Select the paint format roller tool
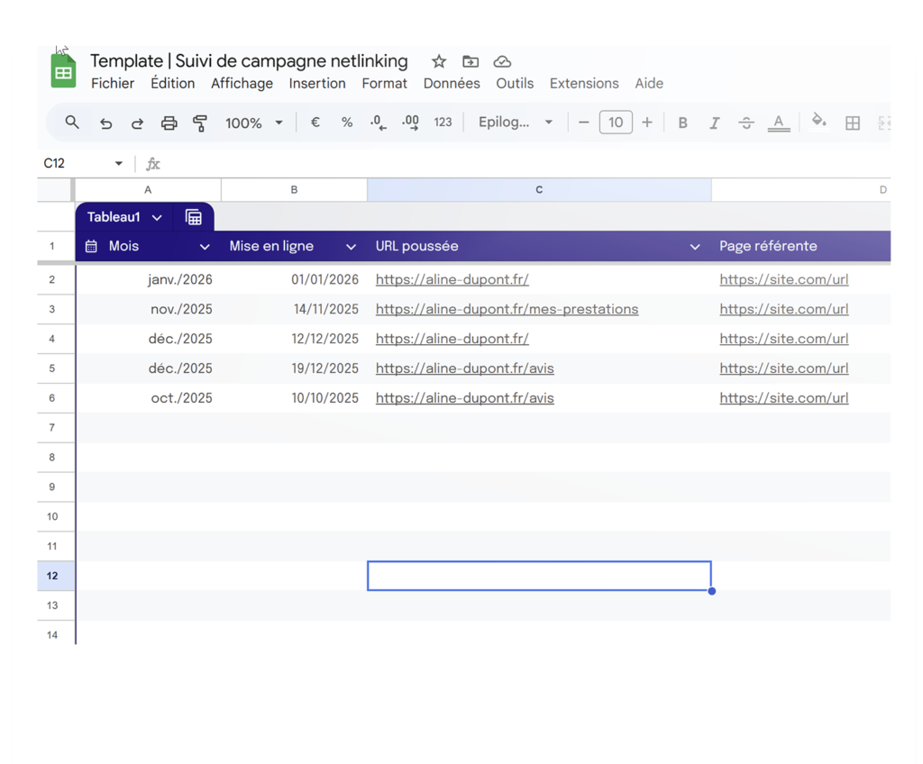The width and height of the screenshot is (923, 764). click(x=200, y=123)
